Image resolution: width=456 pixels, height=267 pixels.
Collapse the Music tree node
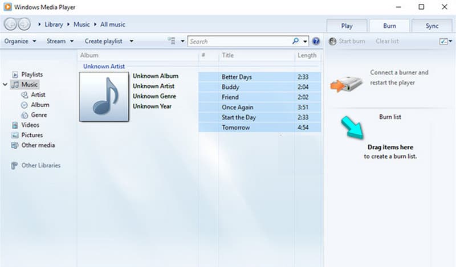click(5, 85)
